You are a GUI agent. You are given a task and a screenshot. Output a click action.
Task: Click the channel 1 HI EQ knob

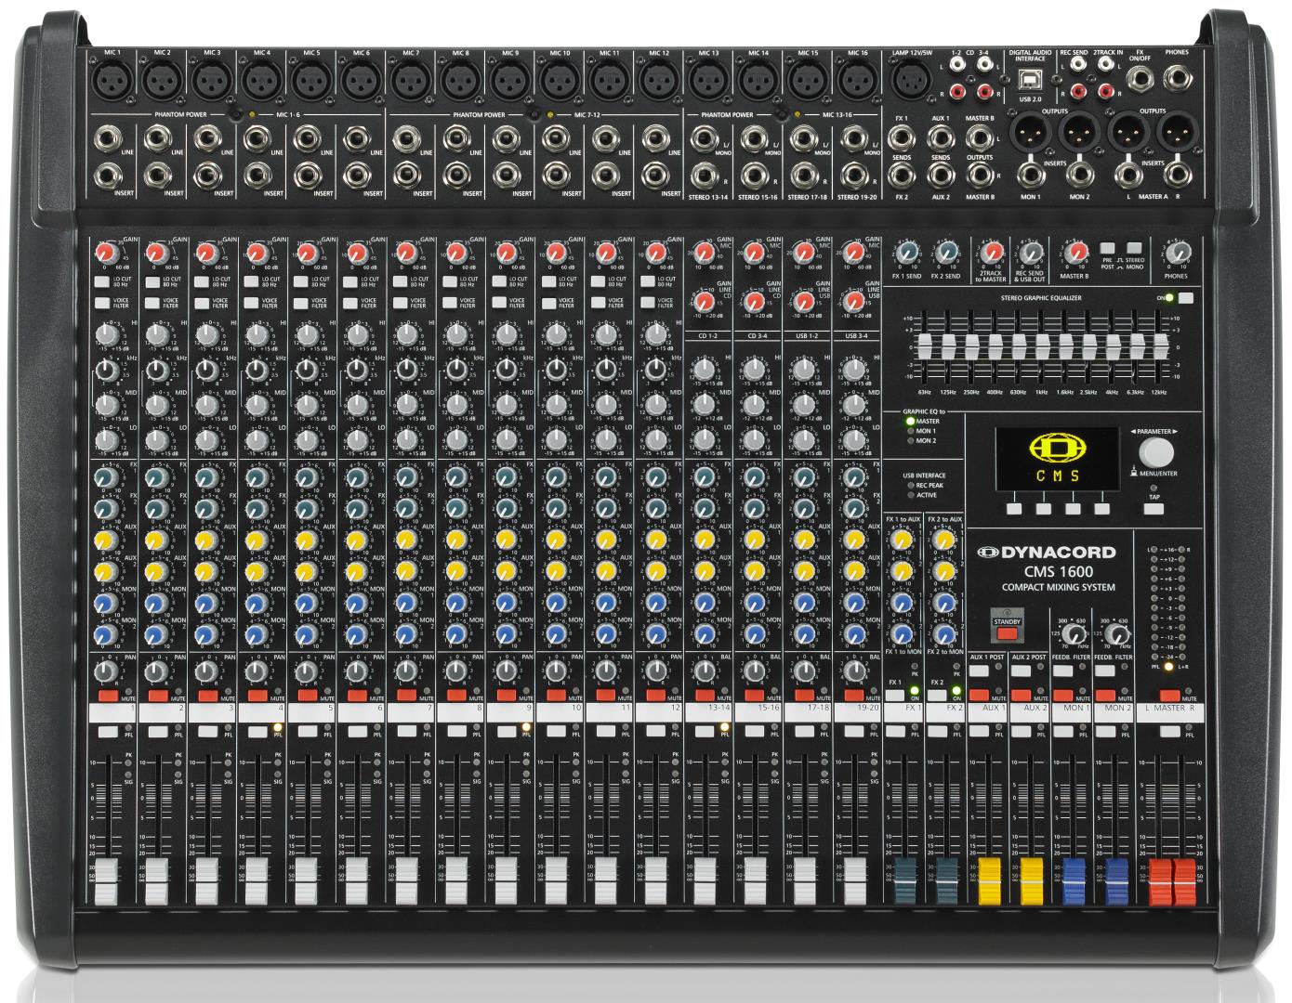(x=107, y=334)
